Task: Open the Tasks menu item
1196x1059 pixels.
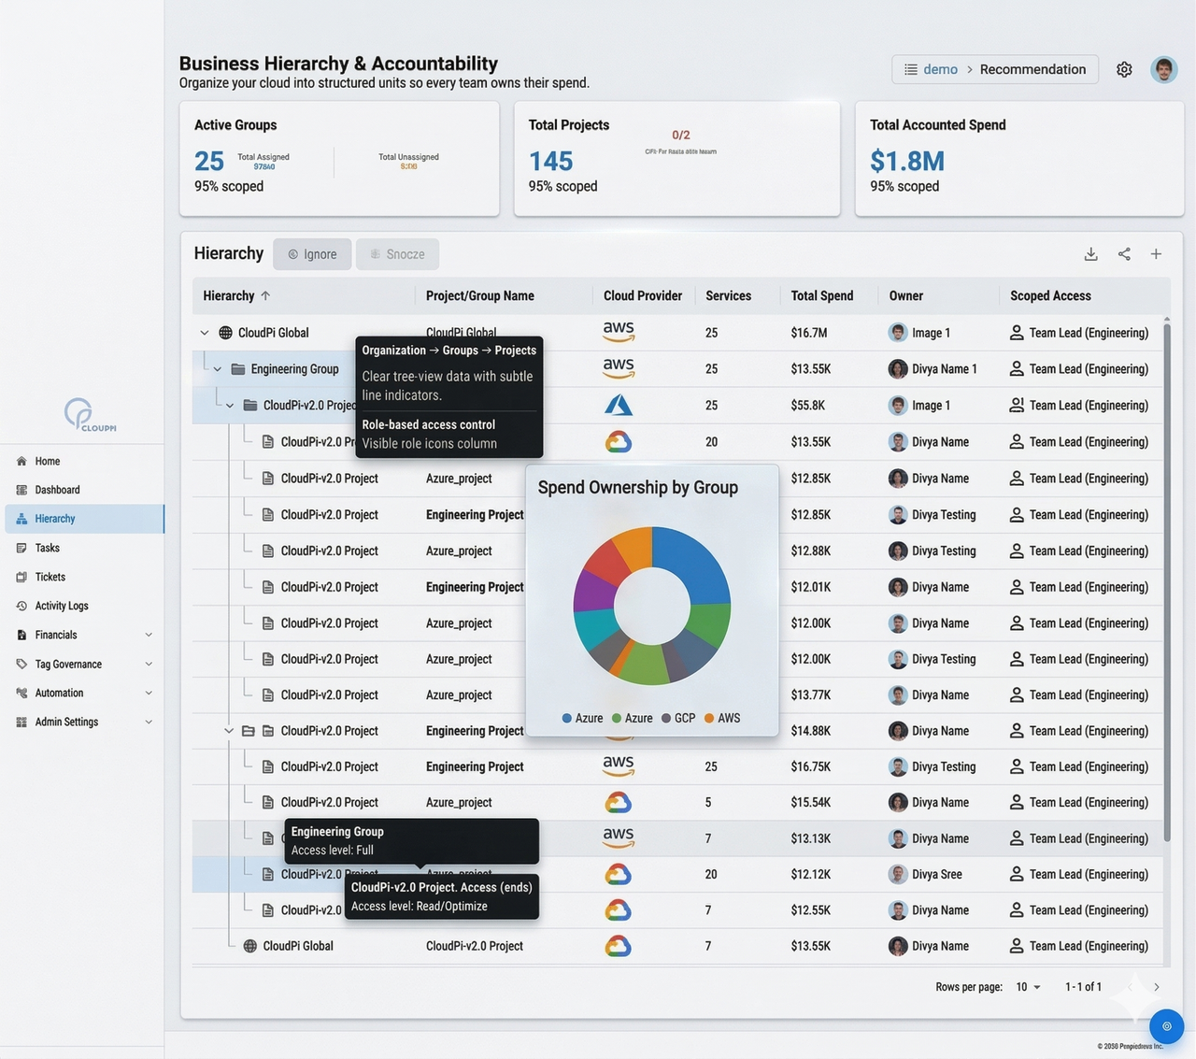Action: pos(84,548)
